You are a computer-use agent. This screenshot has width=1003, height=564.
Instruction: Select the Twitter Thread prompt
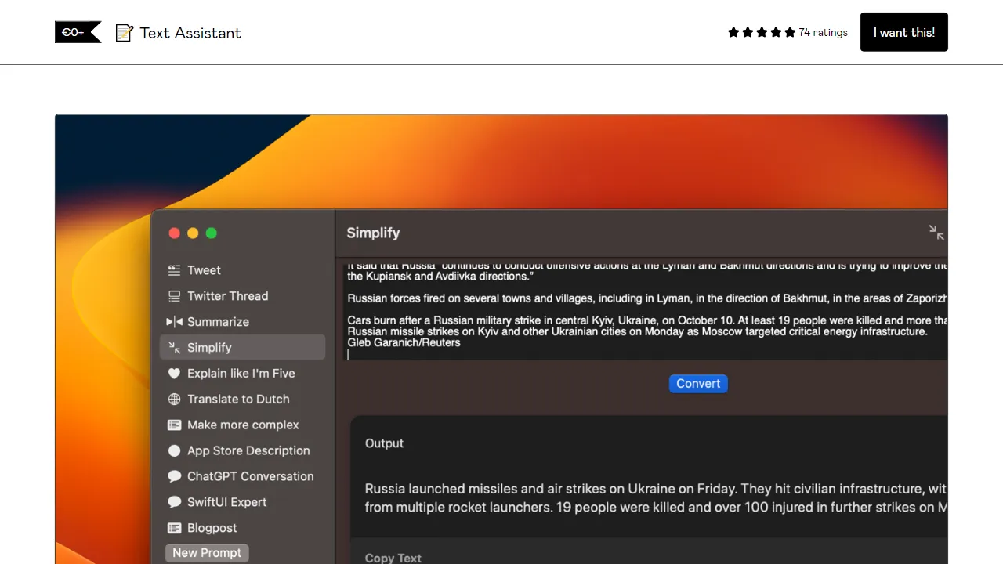[x=242, y=296]
